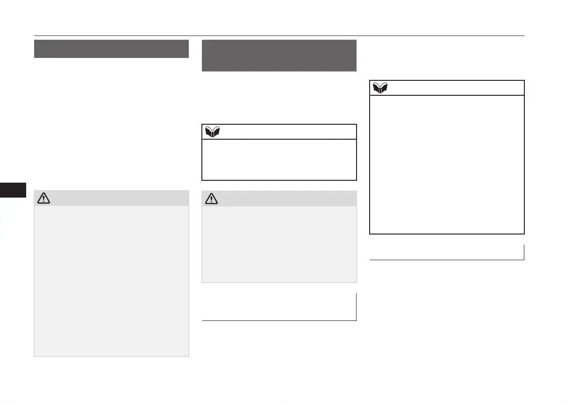Select the open-book note icon in right column
Screen dimensions: 572x405
380,88
